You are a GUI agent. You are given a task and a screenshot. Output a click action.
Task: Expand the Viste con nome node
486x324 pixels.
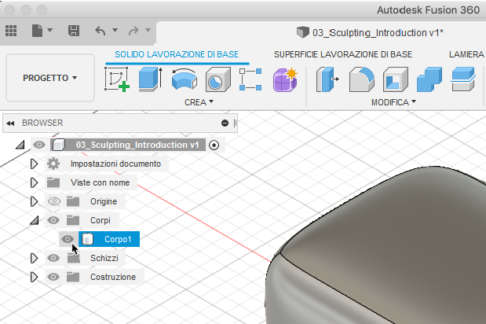[34, 182]
